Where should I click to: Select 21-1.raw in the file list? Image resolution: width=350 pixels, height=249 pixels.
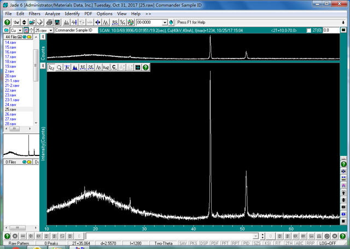click(12, 81)
